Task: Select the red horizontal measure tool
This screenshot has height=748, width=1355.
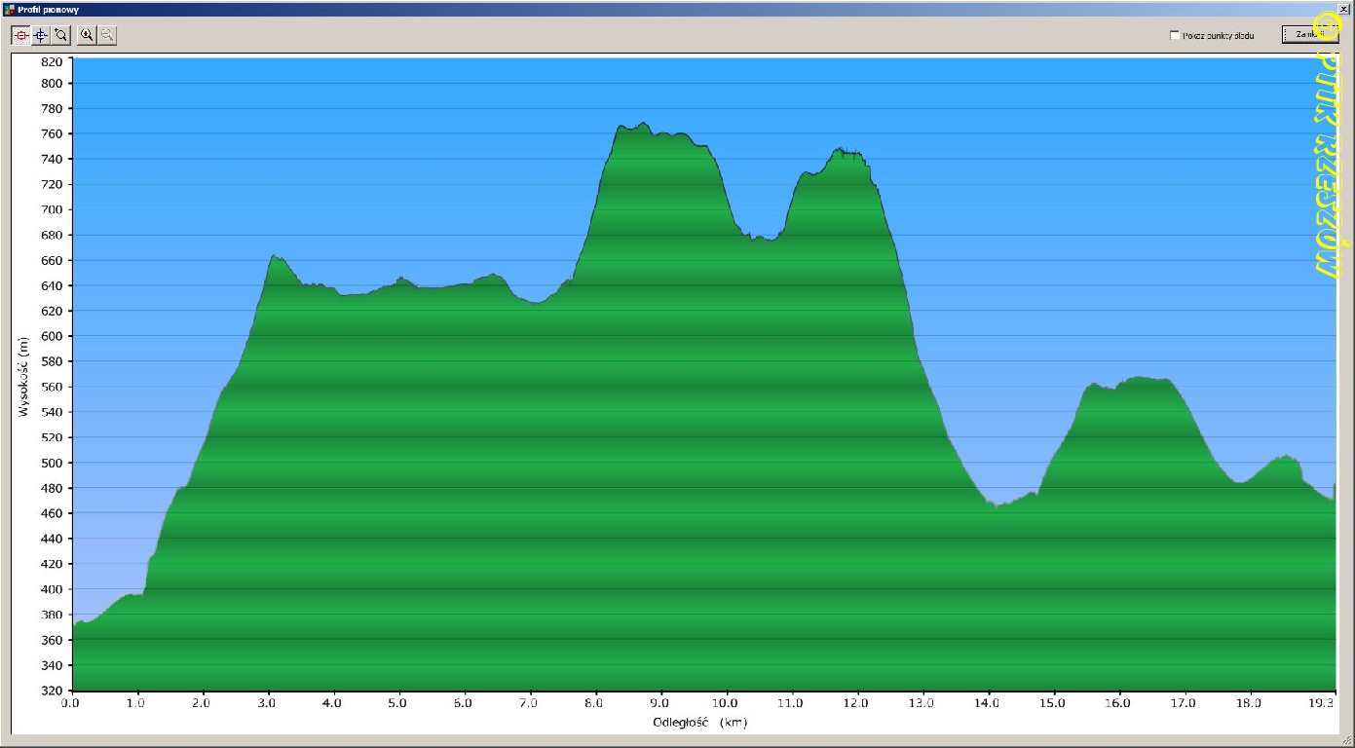Action: pyautogui.click(x=20, y=35)
